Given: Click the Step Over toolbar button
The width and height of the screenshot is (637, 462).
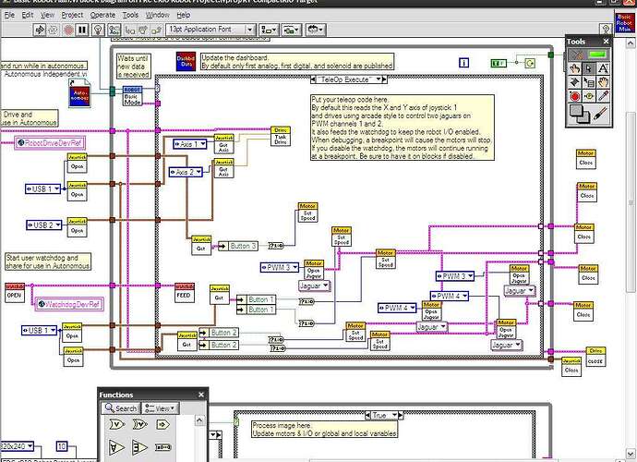Looking at the screenshot, I should coord(143,30).
